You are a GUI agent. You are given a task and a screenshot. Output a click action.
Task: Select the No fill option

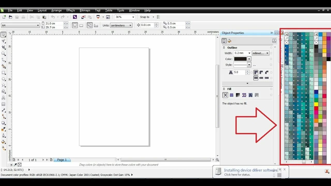point(225,95)
